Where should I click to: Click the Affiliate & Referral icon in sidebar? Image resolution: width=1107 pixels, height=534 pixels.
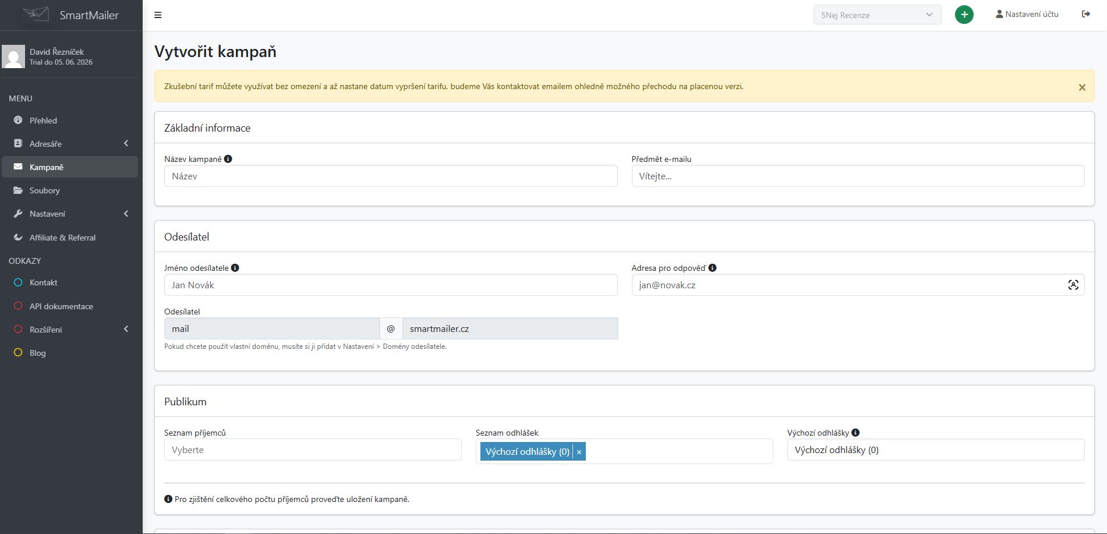18,238
